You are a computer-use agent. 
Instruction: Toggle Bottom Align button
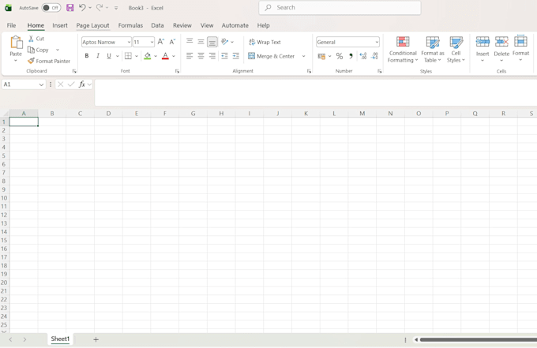[x=212, y=42]
